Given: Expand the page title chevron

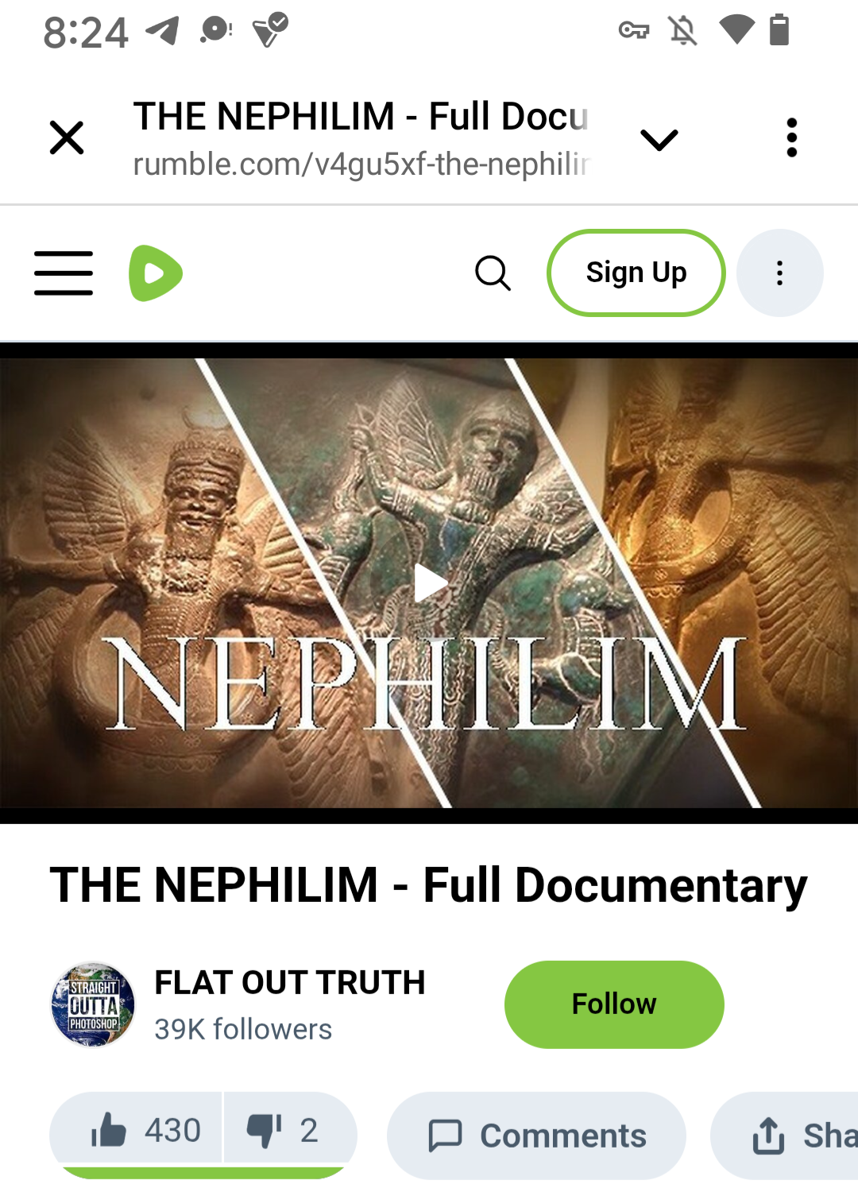Looking at the screenshot, I should (659, 140).
